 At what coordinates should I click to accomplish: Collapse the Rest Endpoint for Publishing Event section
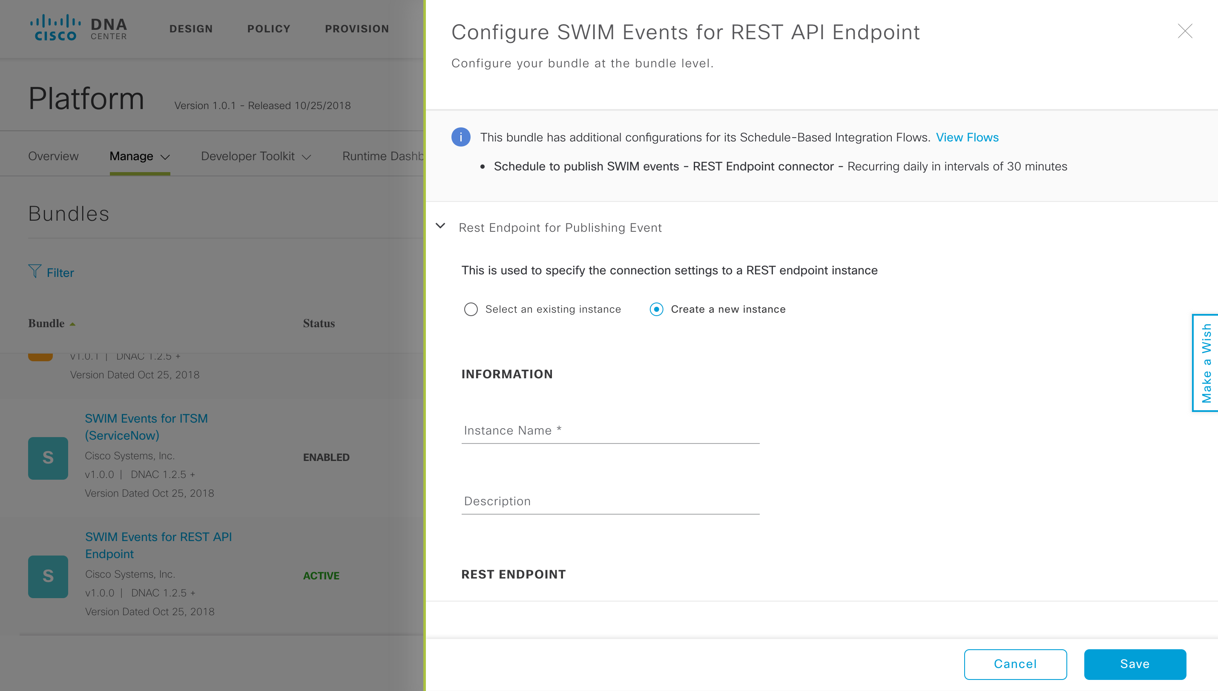click(441, 226)
